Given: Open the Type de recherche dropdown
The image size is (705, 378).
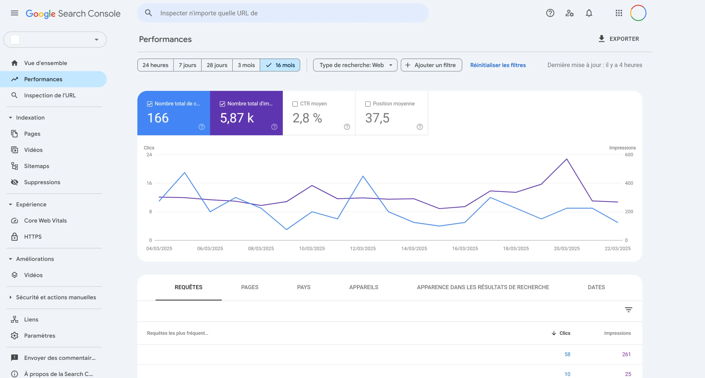Looking at the screenshot, I should click(x=355, y=65).
